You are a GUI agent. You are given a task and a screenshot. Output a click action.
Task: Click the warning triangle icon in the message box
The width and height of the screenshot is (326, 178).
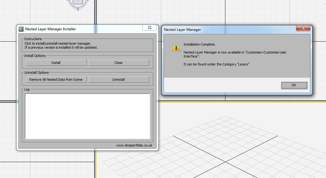(176, 48)
